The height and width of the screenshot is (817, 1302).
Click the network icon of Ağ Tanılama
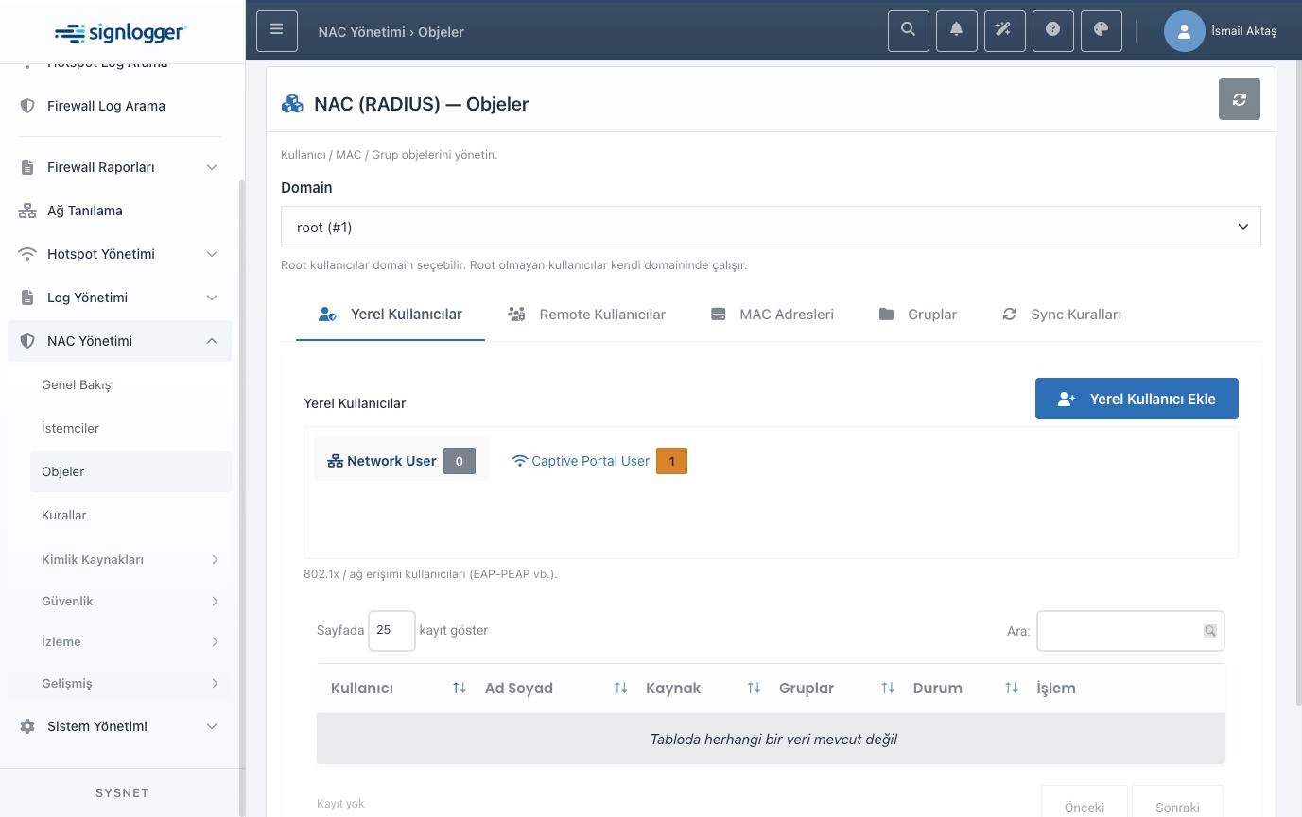(x=27, y=211)
